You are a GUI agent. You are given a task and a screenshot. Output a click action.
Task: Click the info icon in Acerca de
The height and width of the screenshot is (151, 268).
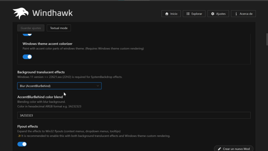[x=236, y=14]
